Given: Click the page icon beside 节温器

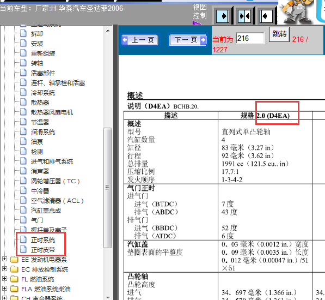Looking at the screenshot, I should point(23,122).
